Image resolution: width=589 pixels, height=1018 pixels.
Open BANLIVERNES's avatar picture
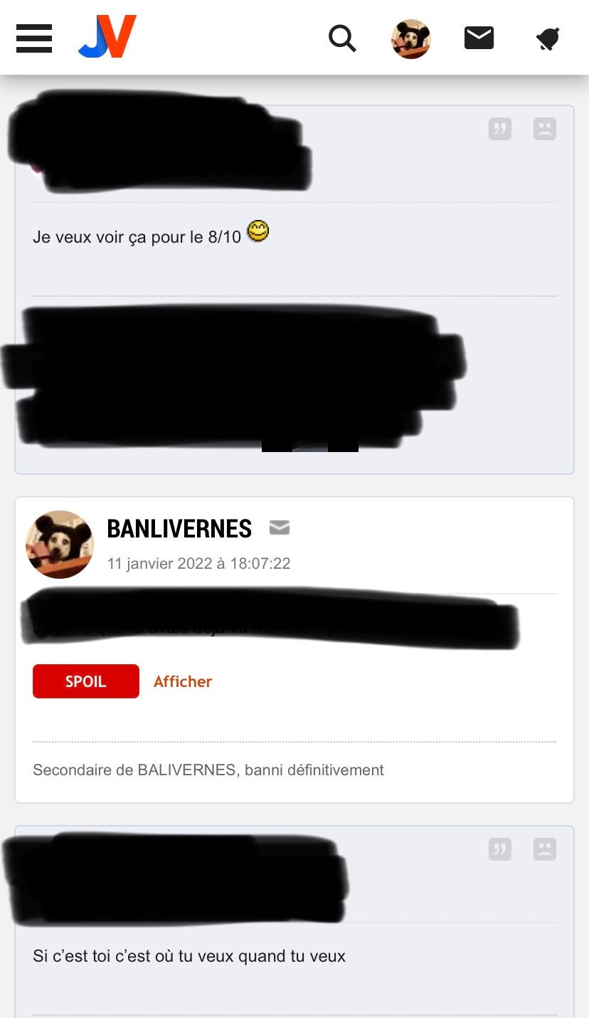tap(60, 544)
